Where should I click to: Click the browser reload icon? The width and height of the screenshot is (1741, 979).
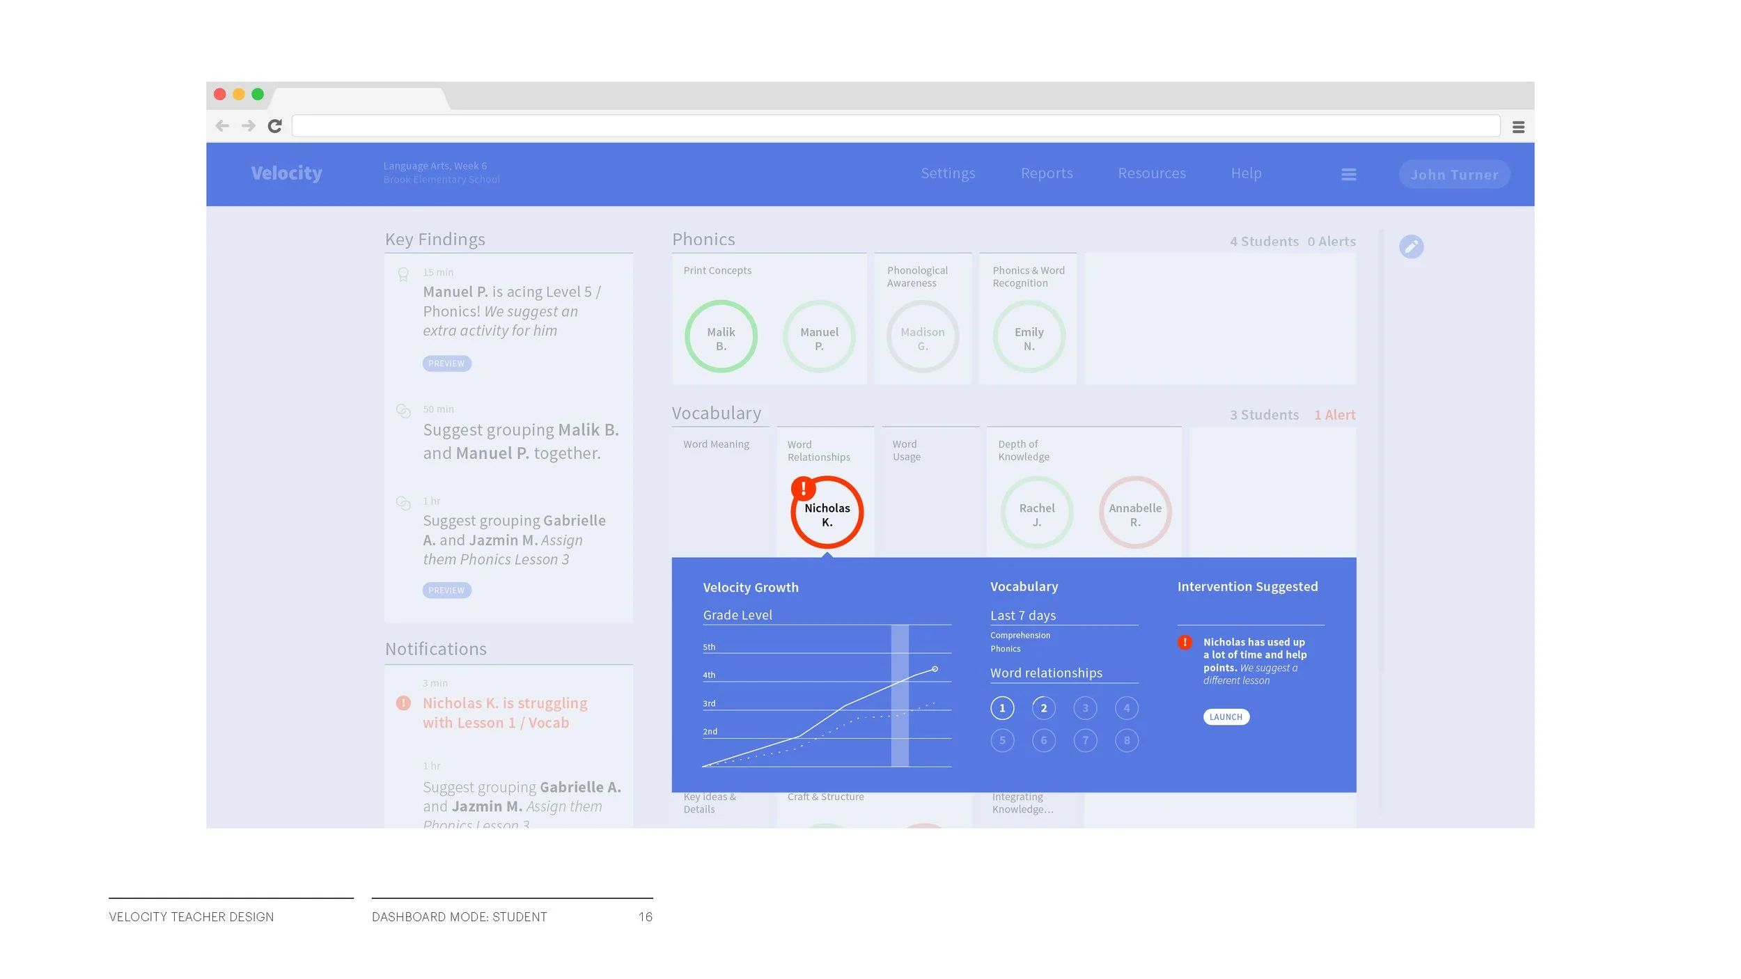[x=275, y=126]
